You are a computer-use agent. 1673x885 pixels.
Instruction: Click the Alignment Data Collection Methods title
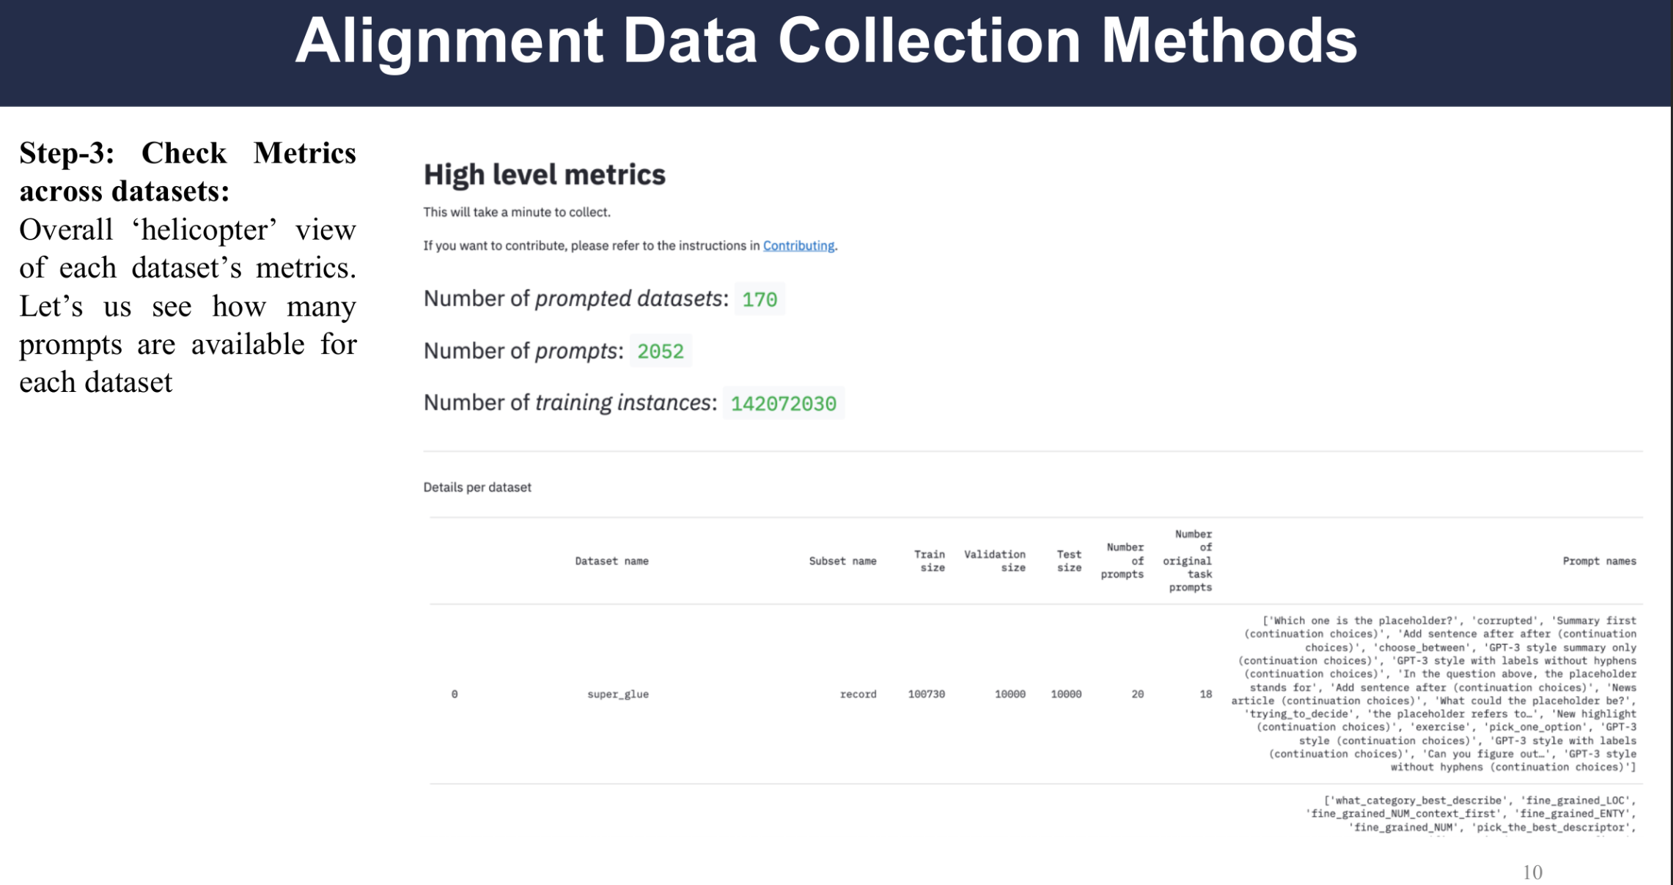(x=826, y=41)
